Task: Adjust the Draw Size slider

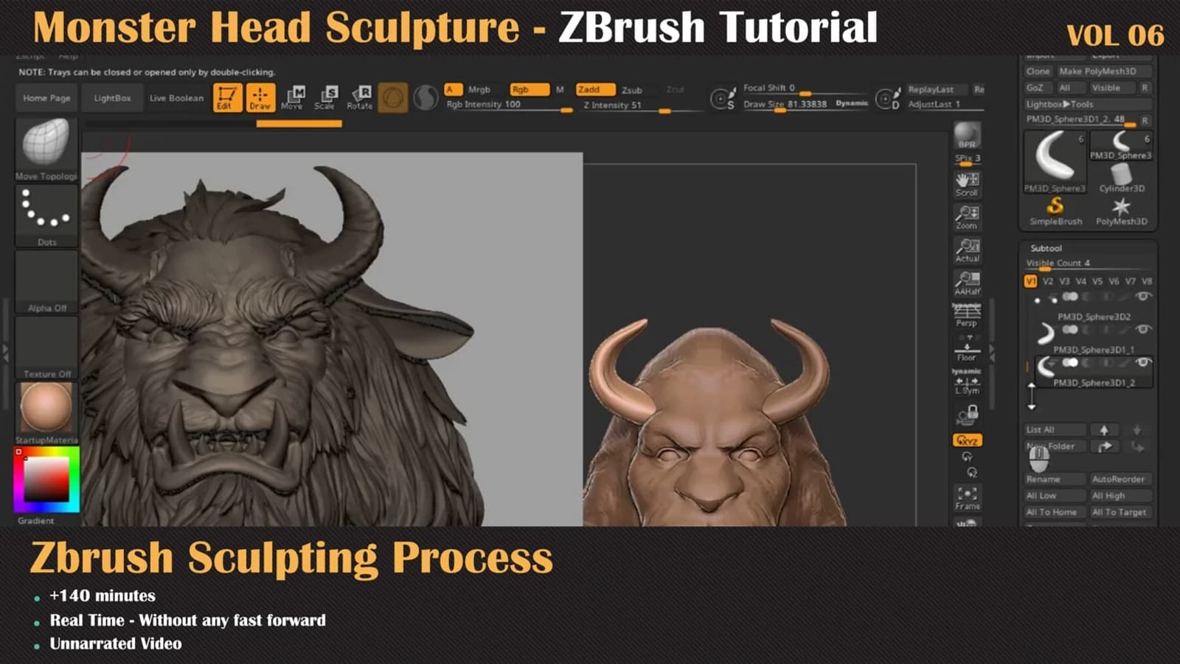Action: pos(788,105)
